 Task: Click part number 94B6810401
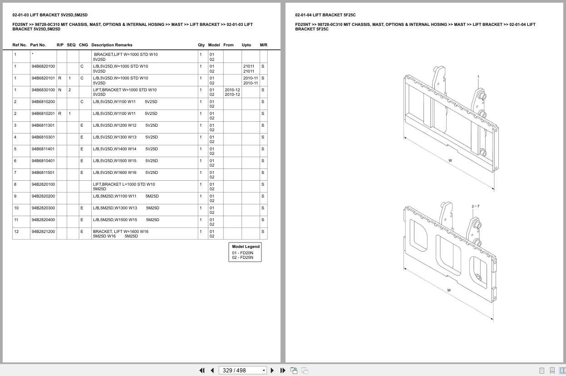[43, 161]
